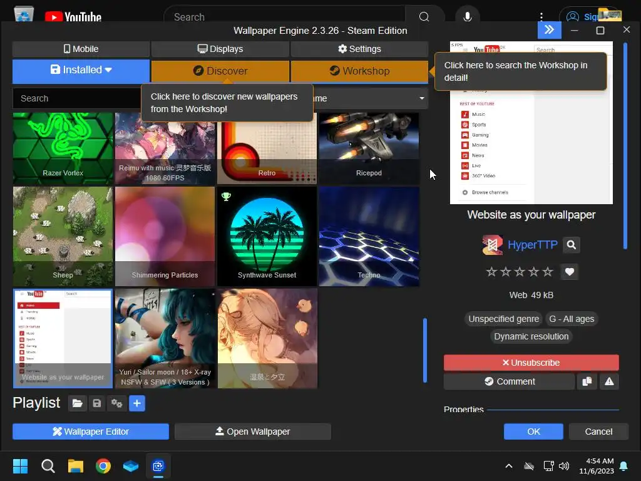Confirm with the OK button

(x=533, y=432)
